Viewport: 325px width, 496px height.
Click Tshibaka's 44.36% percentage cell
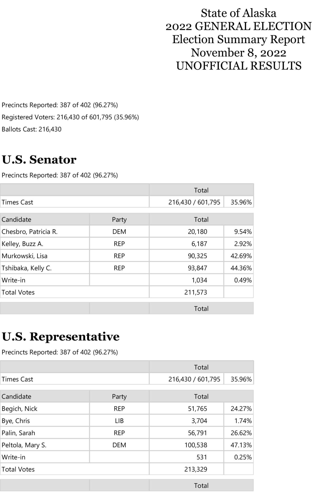[241, 268]
